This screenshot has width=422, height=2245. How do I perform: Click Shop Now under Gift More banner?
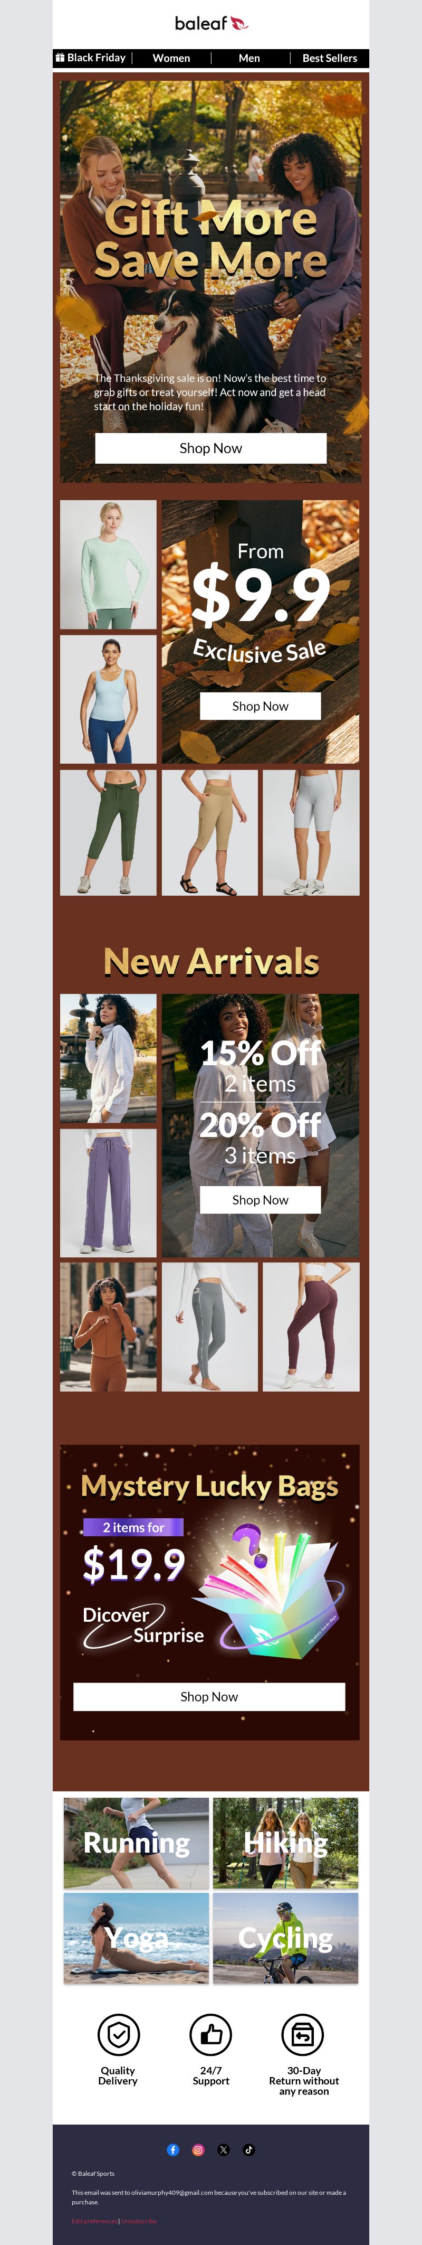click(210, 448)
